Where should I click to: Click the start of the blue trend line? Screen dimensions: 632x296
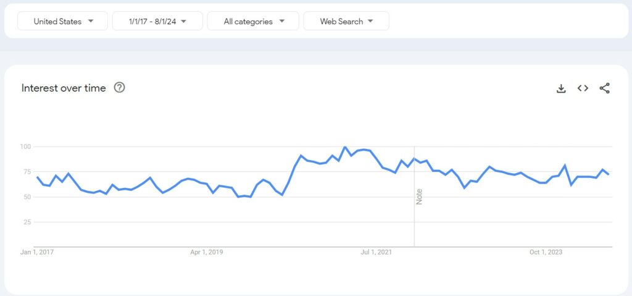pyautogui.click(x=38, y=177)
